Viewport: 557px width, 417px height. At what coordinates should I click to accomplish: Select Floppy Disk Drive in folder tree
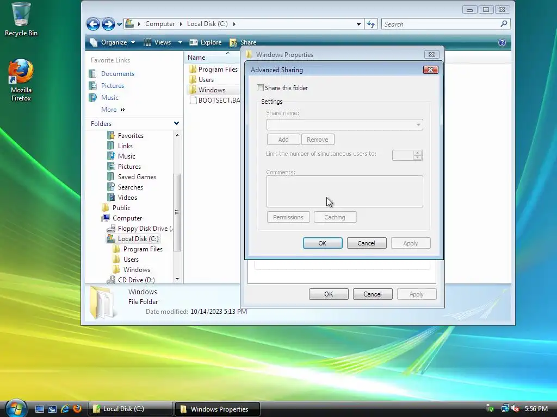tap(140, 229)
